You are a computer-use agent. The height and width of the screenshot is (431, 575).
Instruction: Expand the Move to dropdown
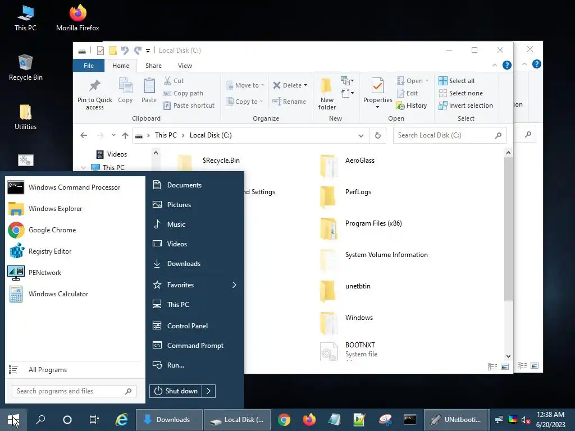pos(263,85)
